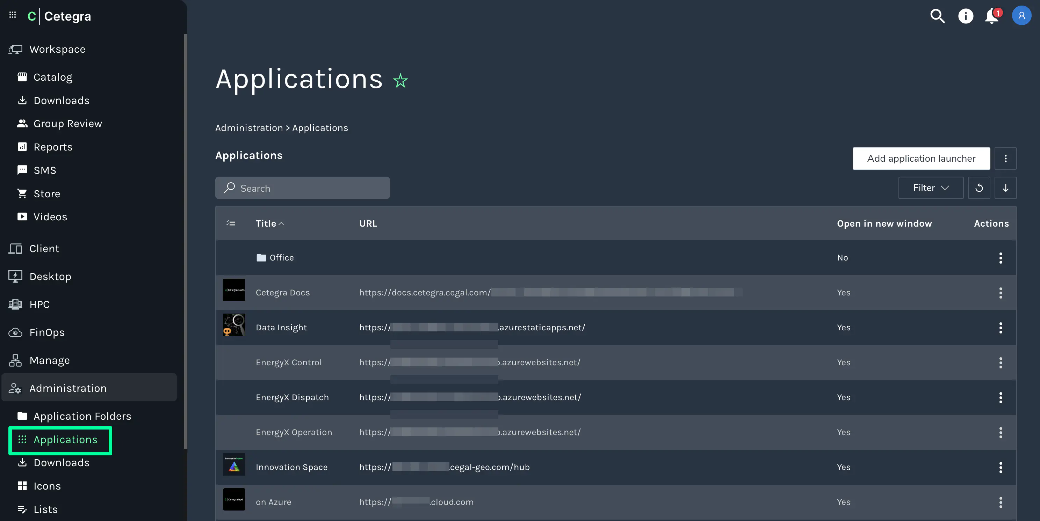Click the download/export arrow icon
Viewport: 1040px width, 521px height.
(1005, 188)
